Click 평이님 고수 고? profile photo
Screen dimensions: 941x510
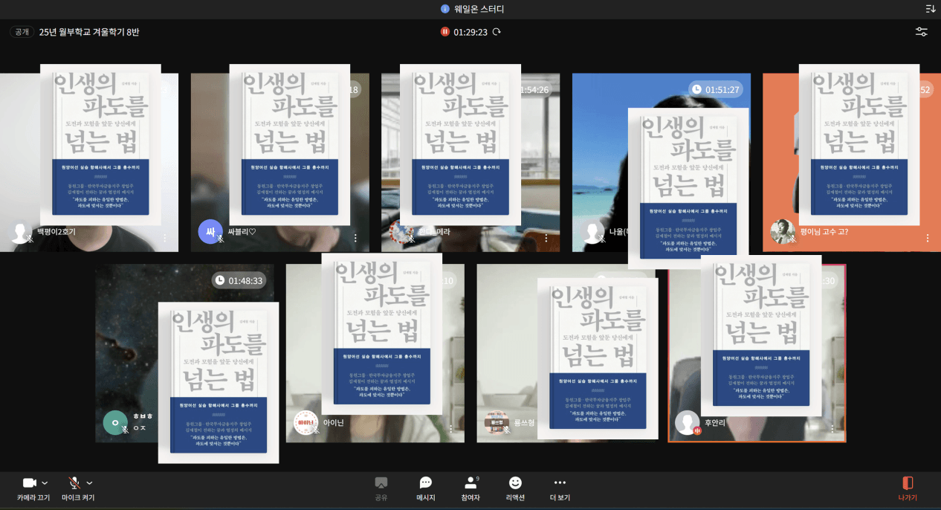pos(783,232)
